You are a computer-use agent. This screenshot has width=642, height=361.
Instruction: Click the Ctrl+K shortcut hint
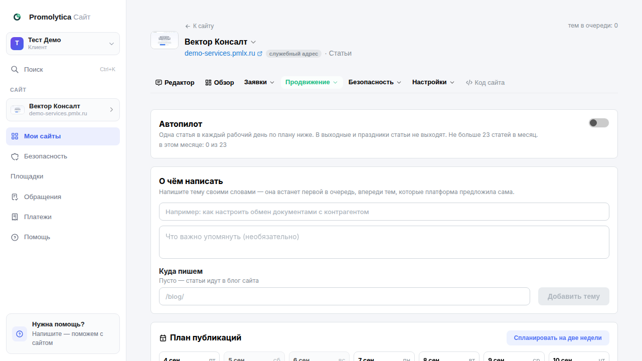pos(107,70)
